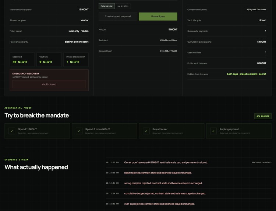Click the 10:12:05 PM timestamp
This screenshot has height=211, width=276.
pyautogui.click(x=112, y=173)
